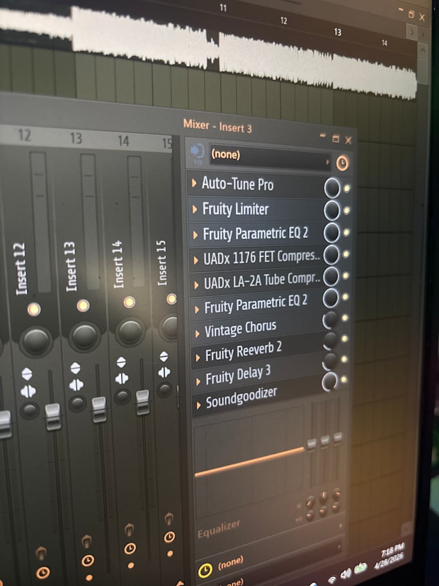The width and height of the screenshot is (439, 586).
Task: Click the latency clock icon under Insert 12
Action: pyautogui.click(x=43, y=572)
